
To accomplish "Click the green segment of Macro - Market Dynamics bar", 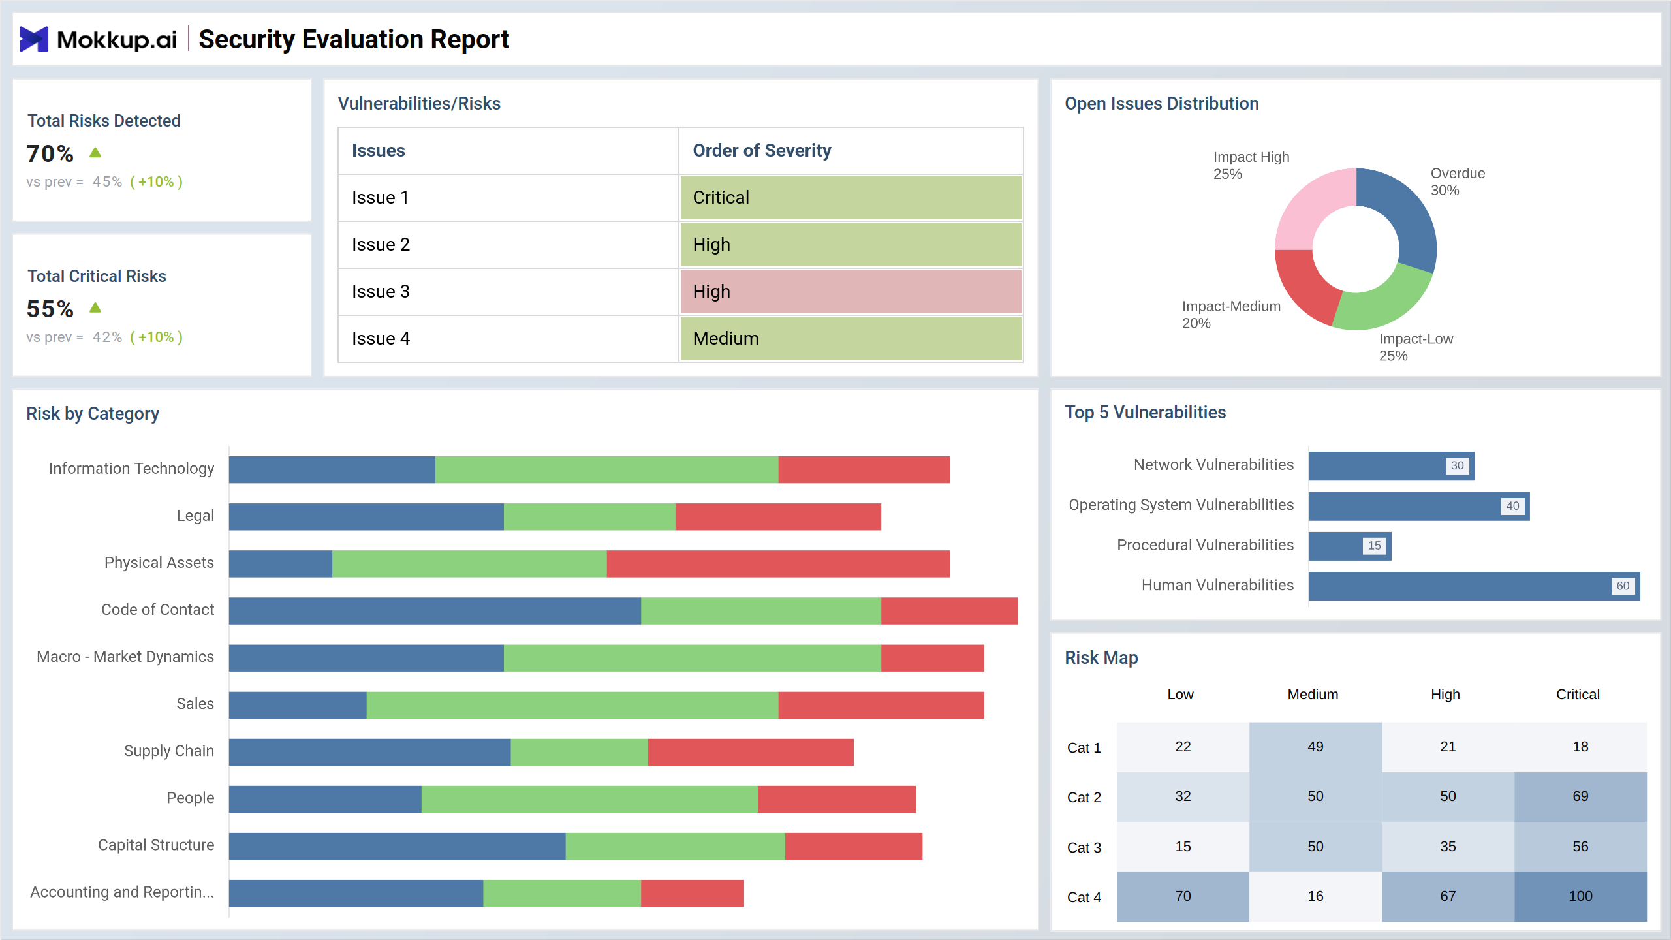I will [x=693, y=658].
